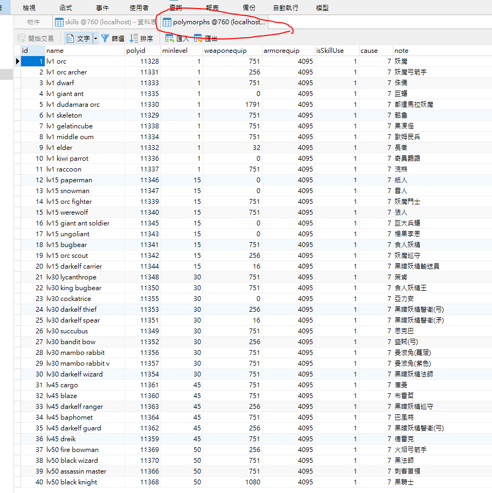This screenshot has width=492, height=493.
Task: Click weaponequip value 1080
Action: [232, 482]
